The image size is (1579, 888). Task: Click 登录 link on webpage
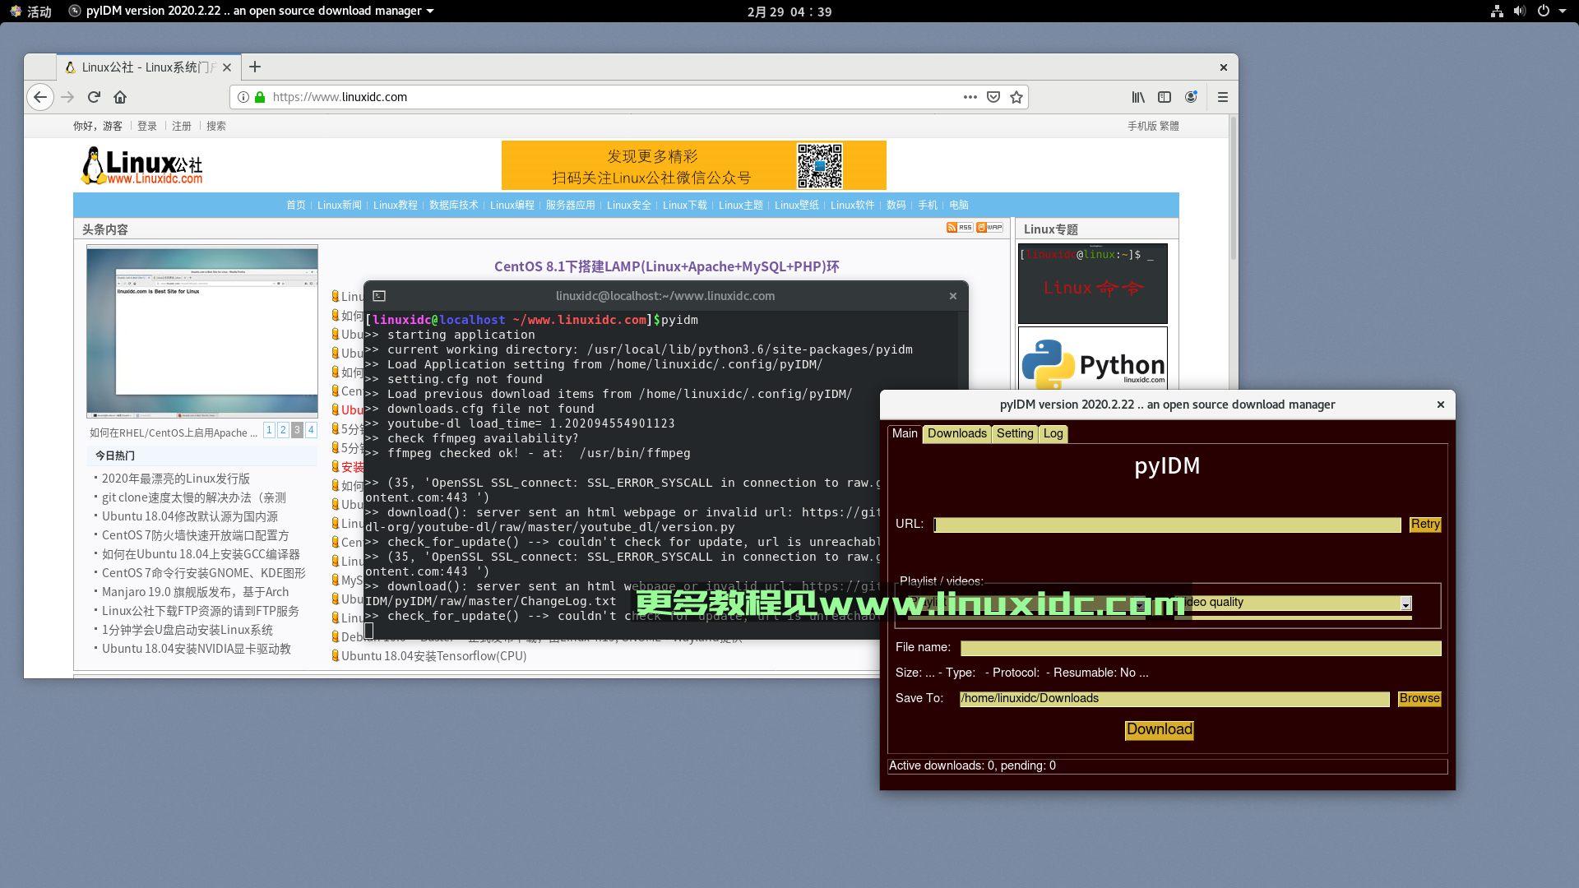[147, 126]
